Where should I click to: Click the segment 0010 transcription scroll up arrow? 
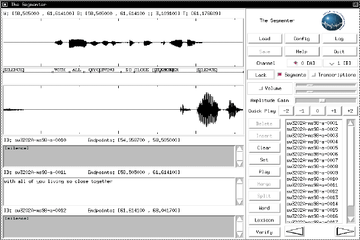tap(239, 149)
